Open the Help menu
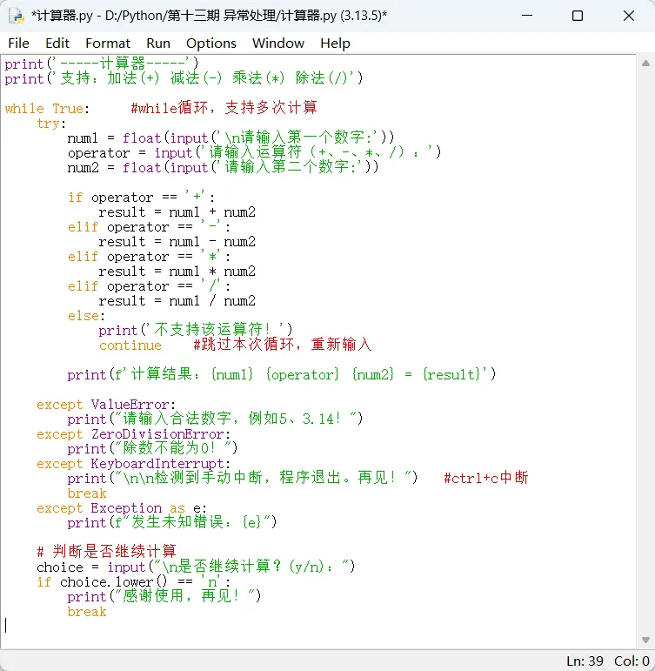The image size is (655, 671). coord(335,44)
